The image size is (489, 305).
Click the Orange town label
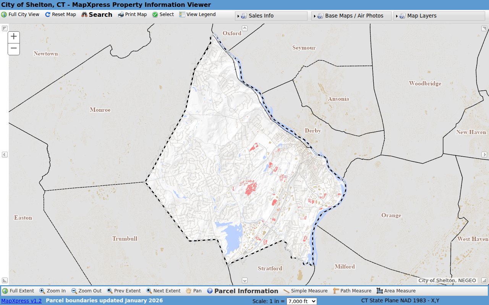[x=391, y=215]
